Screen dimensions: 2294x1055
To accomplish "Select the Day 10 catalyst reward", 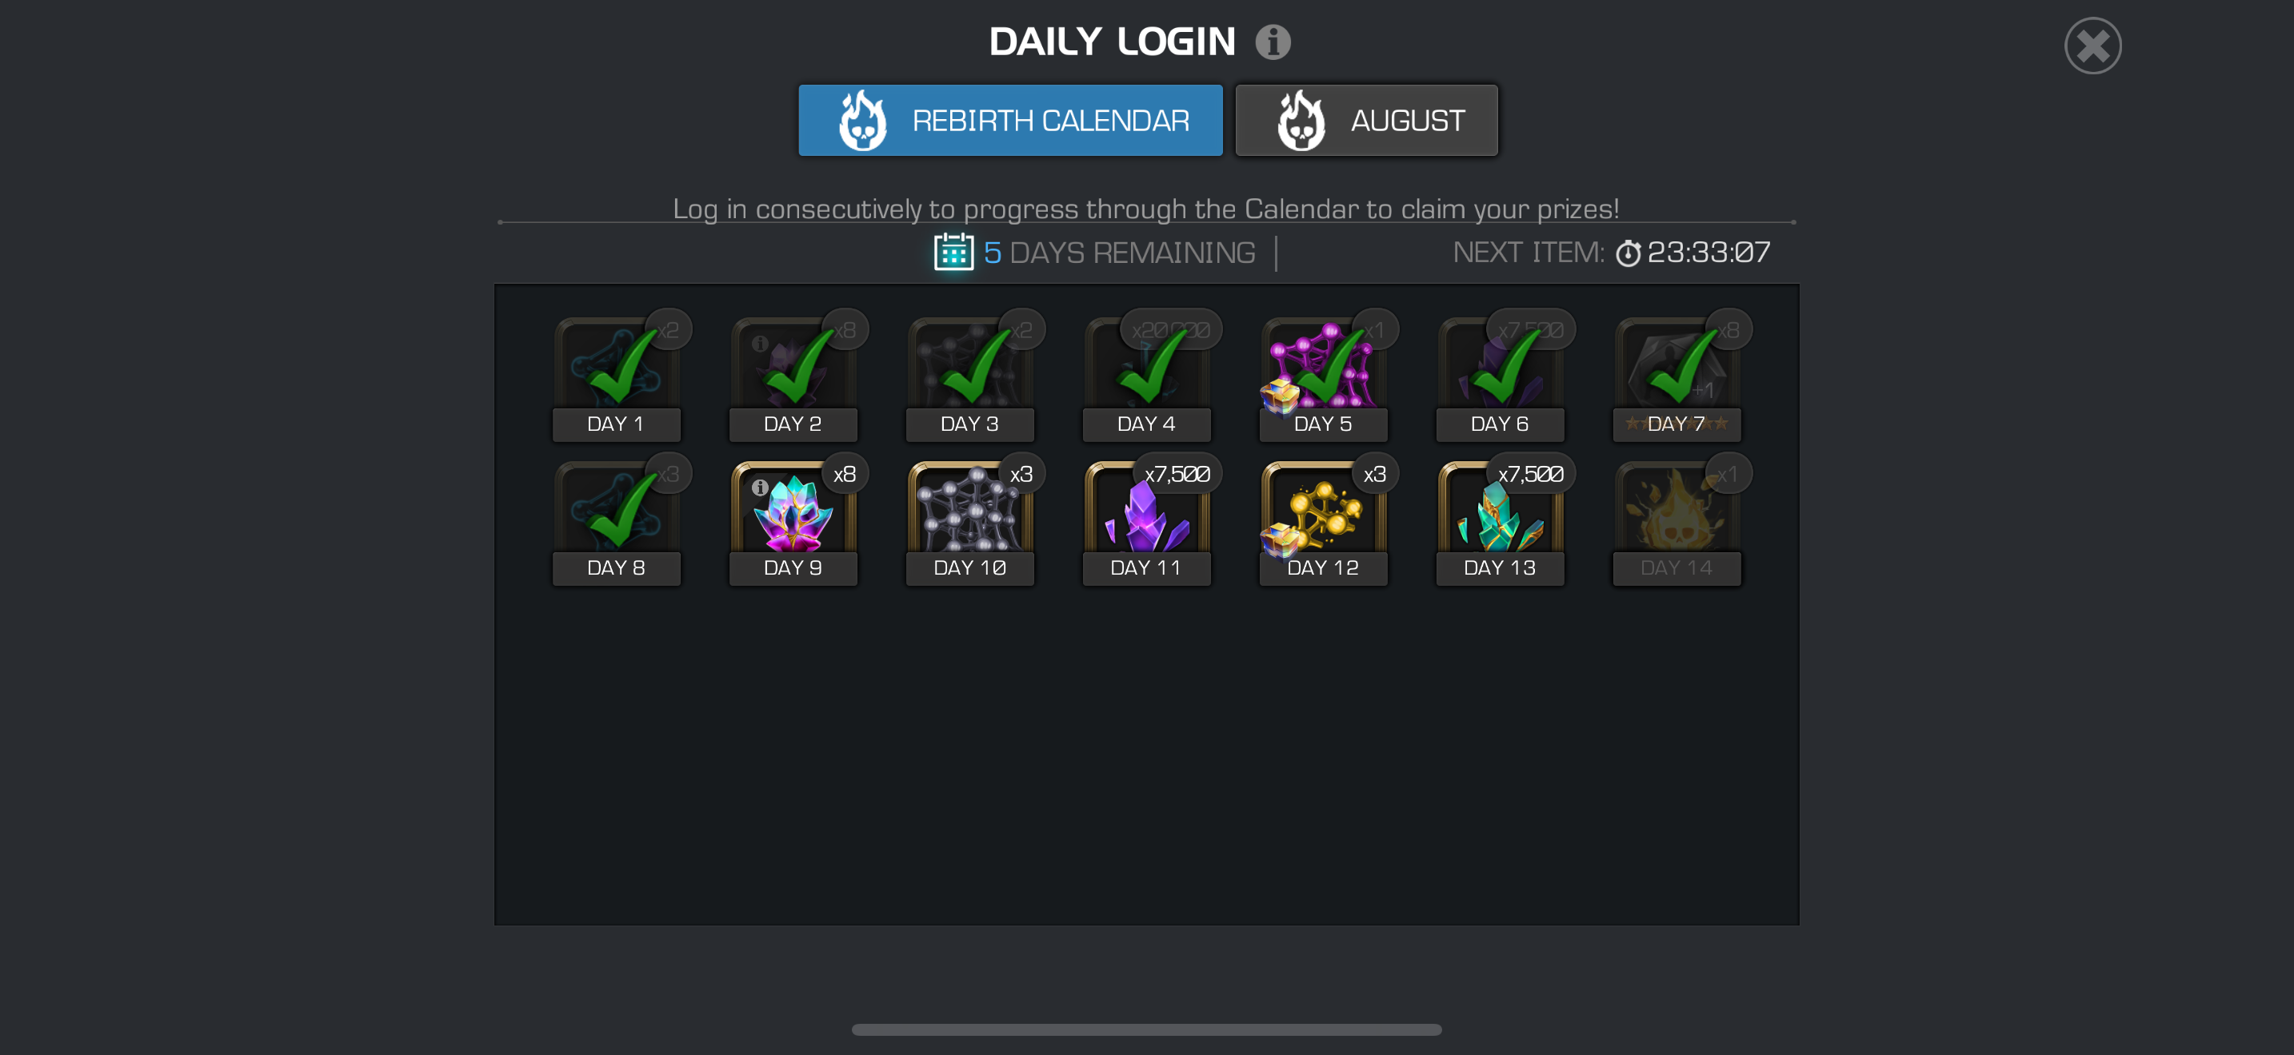I will pos(969,512).
